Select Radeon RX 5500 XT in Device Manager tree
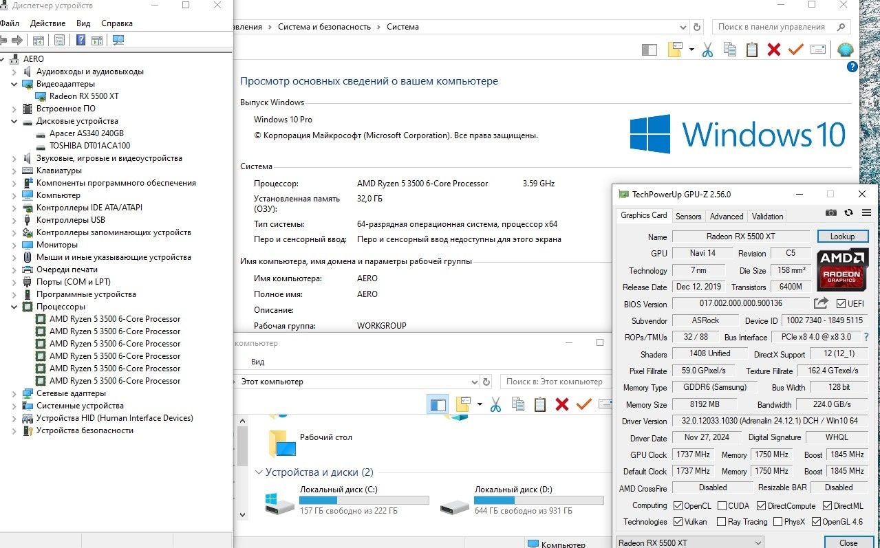Image resolution: width=880 pixels, height=548 pixels. [x=84, y=96]
